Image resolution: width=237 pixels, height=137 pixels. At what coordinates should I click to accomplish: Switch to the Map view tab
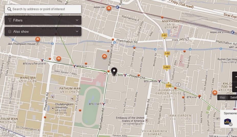click(x=222, y=97)
